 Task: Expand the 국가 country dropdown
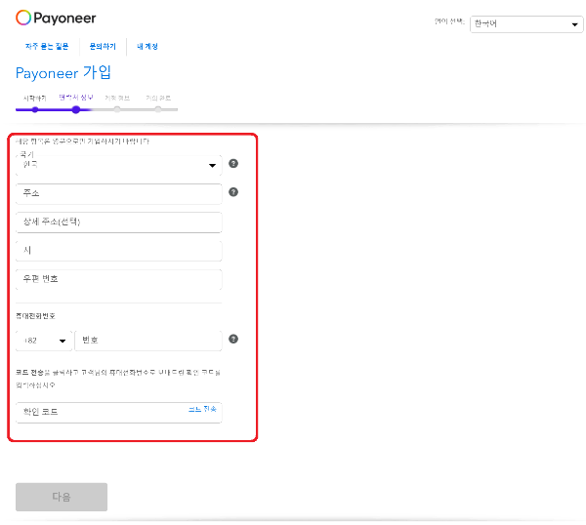pos(119,165)
